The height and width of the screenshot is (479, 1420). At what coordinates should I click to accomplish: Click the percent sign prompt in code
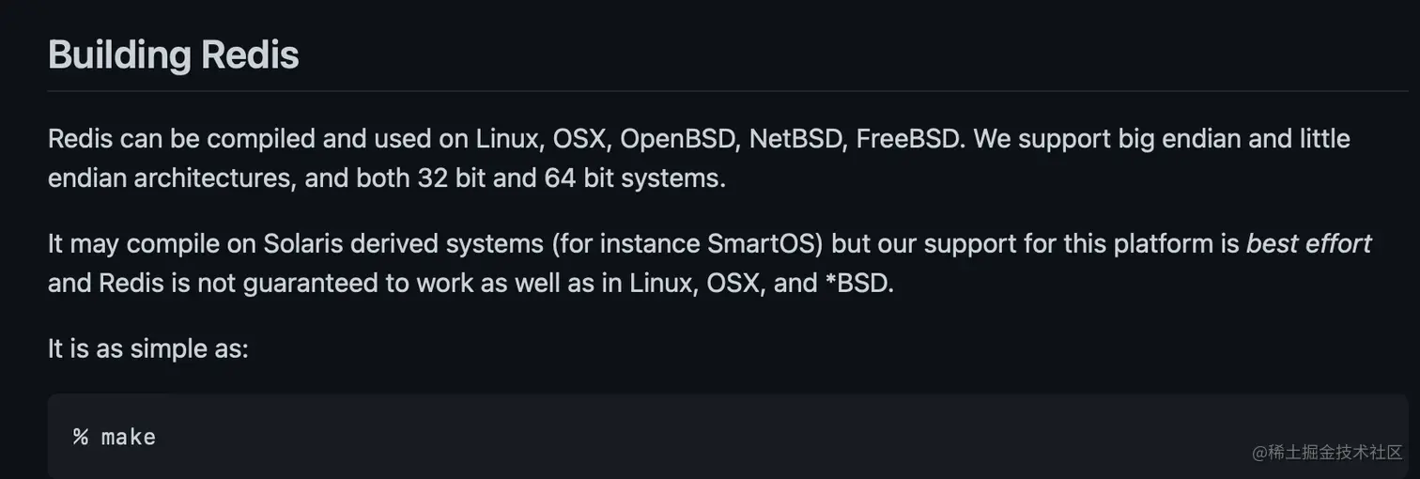click(x=81, y=437)
